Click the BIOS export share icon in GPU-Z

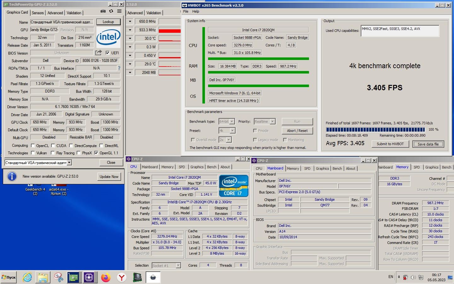pyautogui.click(x=99, y=53)
